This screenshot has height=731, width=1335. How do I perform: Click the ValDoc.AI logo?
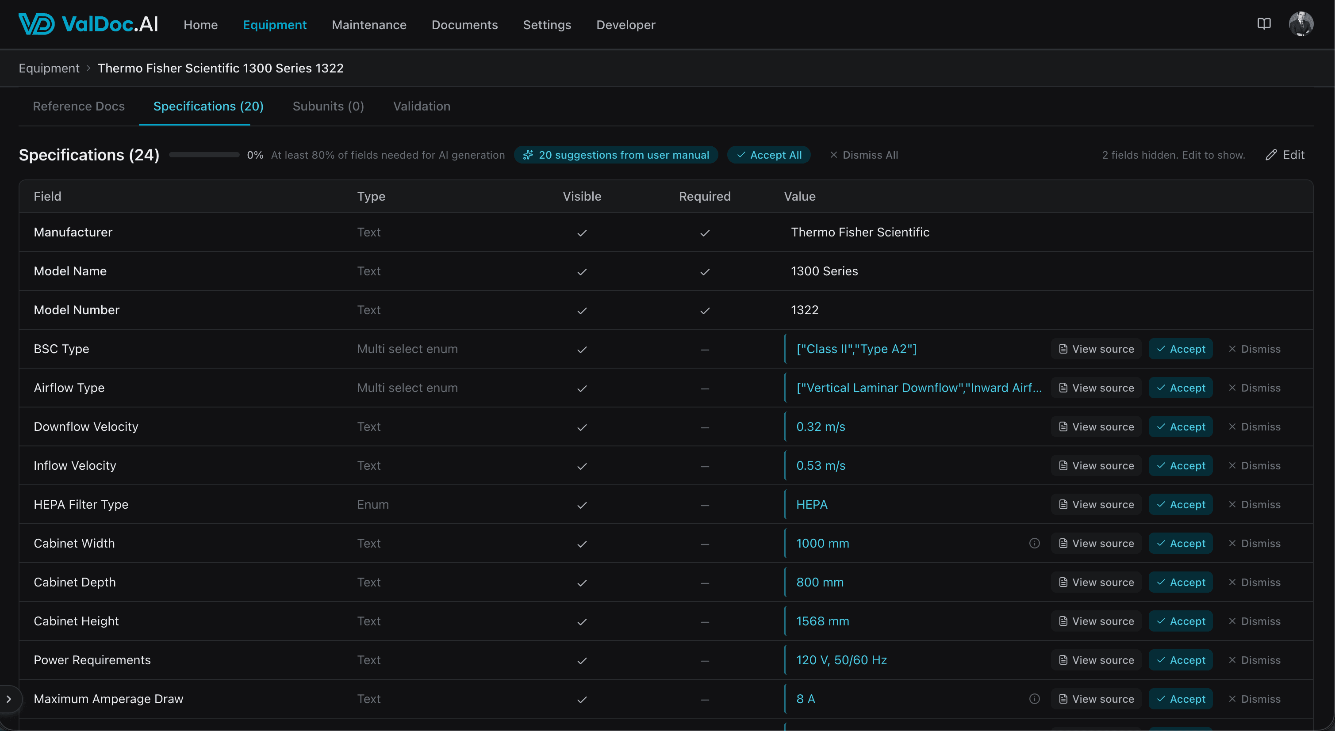point(88,24)
